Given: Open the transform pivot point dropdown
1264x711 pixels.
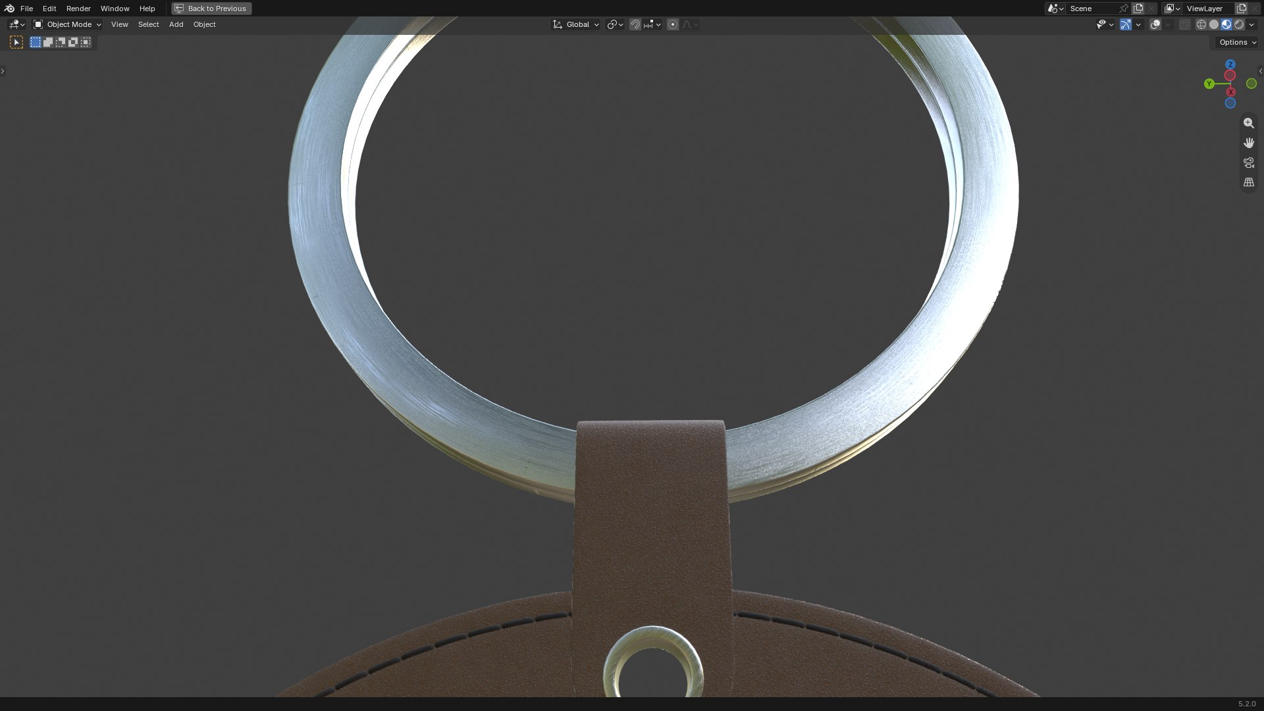Looking at the screenshot, I should (615, 24).
